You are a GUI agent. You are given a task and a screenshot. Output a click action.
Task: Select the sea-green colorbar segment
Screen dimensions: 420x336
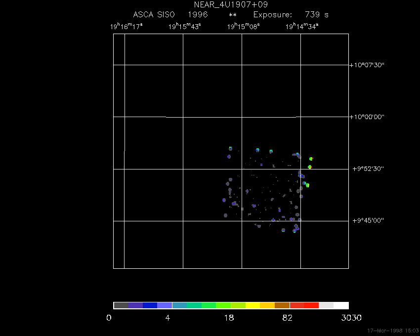tap(194, 305)
